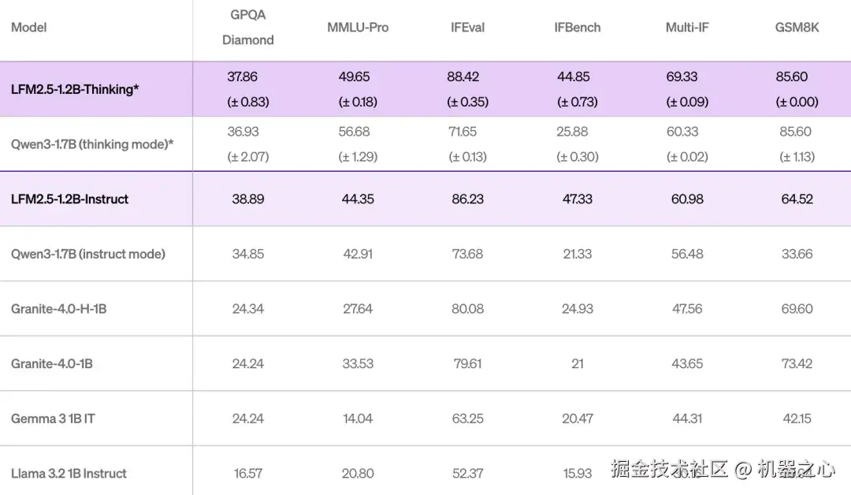Screen dimensions: 851x495
Task: Click the Qwen3-1.7B (instruct mode) row label
Action: pos(88,254)
